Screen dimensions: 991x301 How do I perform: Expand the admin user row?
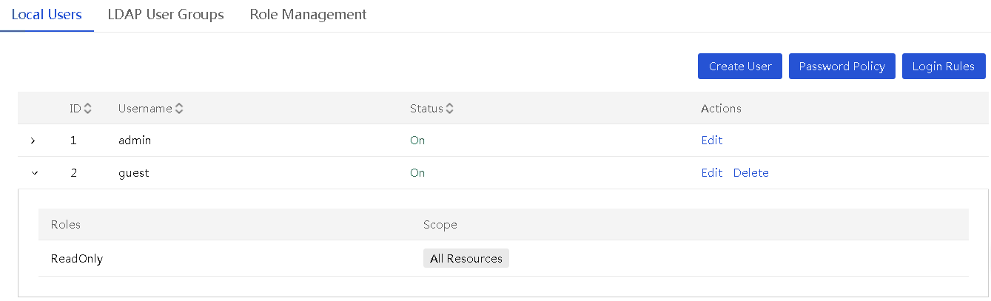33,141
